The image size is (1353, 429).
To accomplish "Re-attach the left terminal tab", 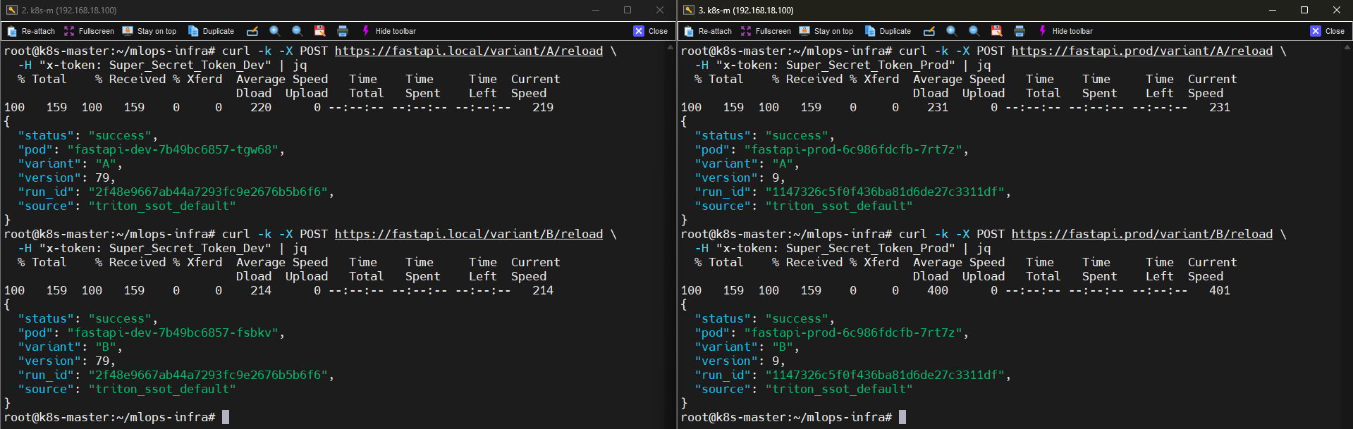I will [31, 31].
